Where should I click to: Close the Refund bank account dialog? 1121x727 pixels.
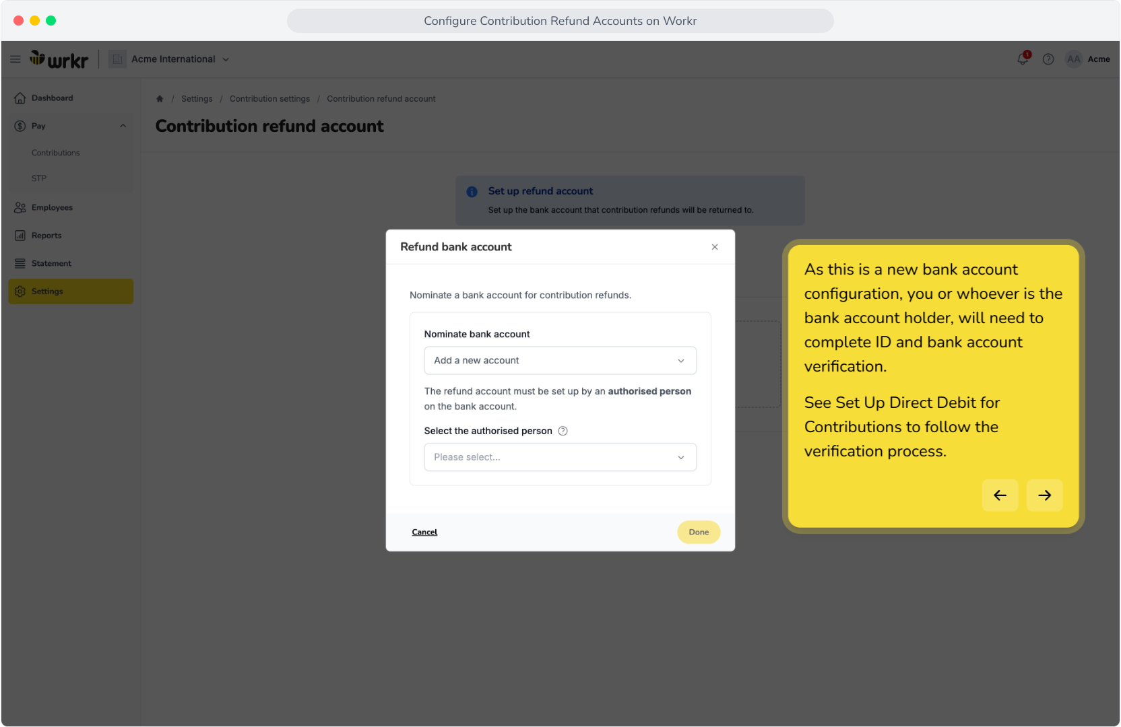[715, 247]
